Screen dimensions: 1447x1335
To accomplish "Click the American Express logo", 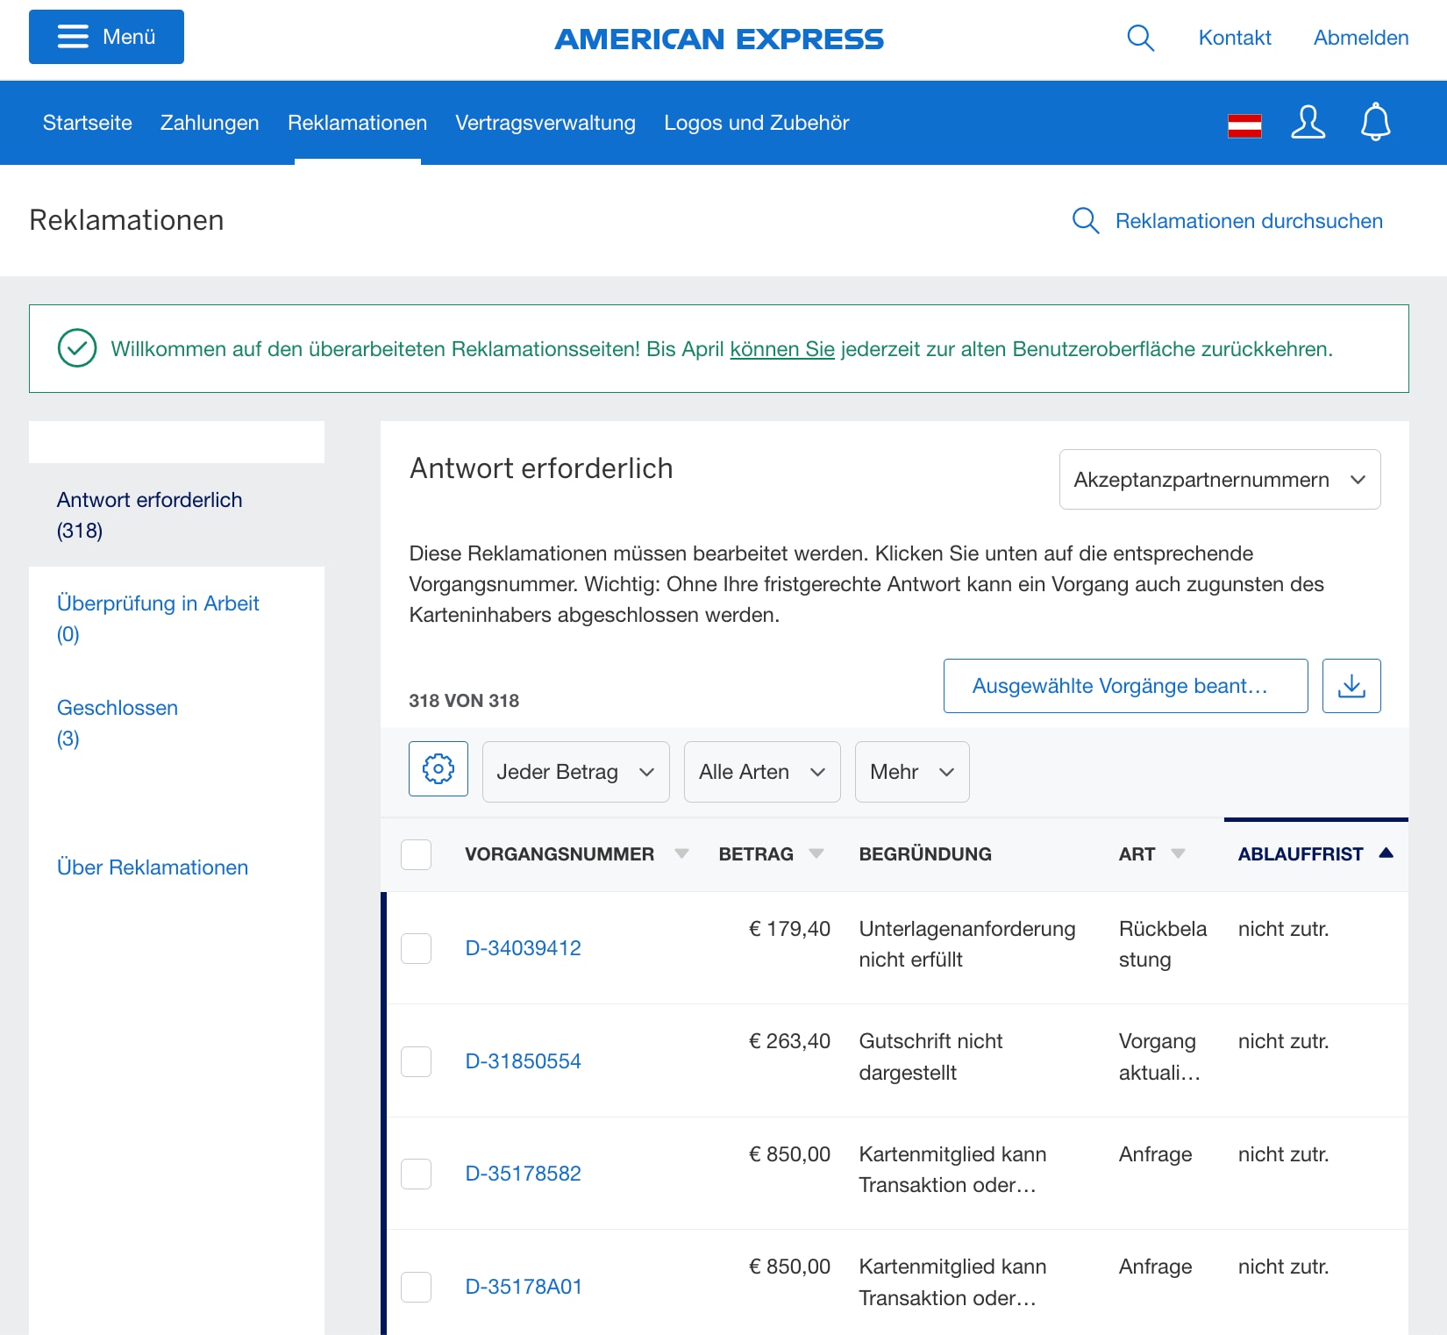I will 719,39.
